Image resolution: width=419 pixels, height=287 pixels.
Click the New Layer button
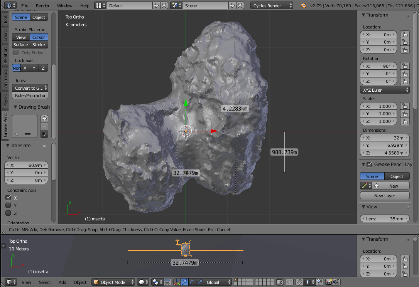385,196
